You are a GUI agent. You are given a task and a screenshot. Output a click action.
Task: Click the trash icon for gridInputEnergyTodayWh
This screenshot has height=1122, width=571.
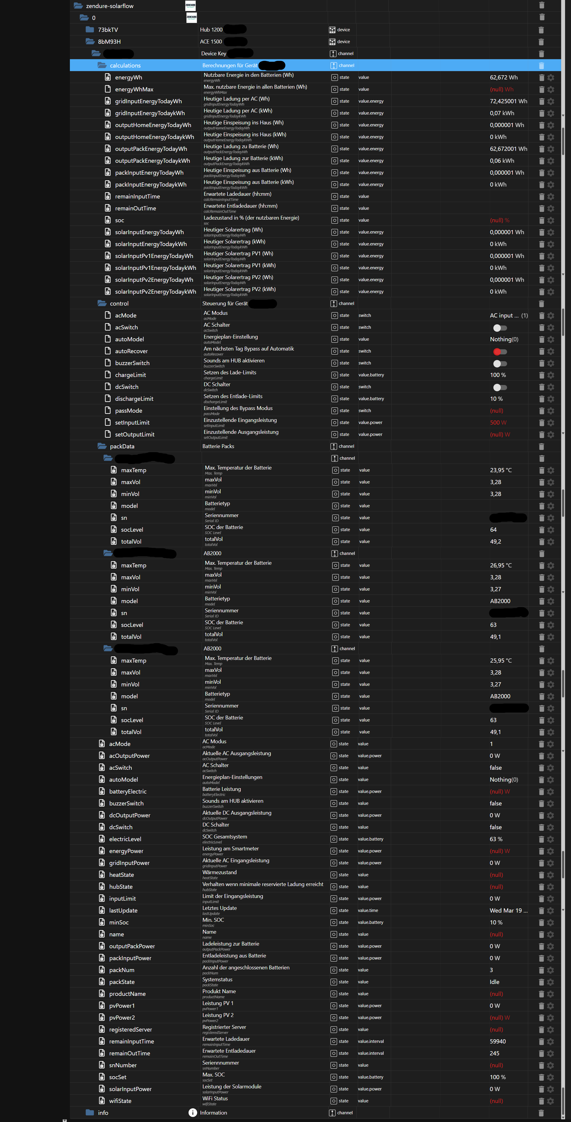pos(541,101)
